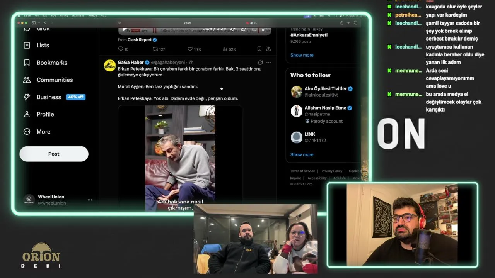Share the Clash Report post
The image size is (495, 278).
pos(268,49)
